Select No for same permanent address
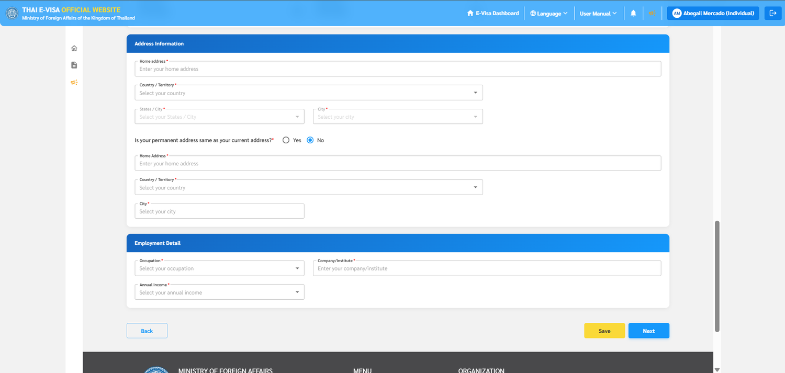This screenshot has height=373, width=785. tap(310, 140)
